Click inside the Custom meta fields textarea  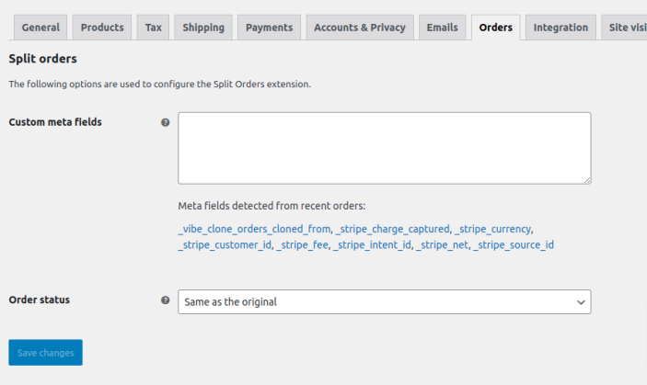pyautogui.click(x=384, y=148)
